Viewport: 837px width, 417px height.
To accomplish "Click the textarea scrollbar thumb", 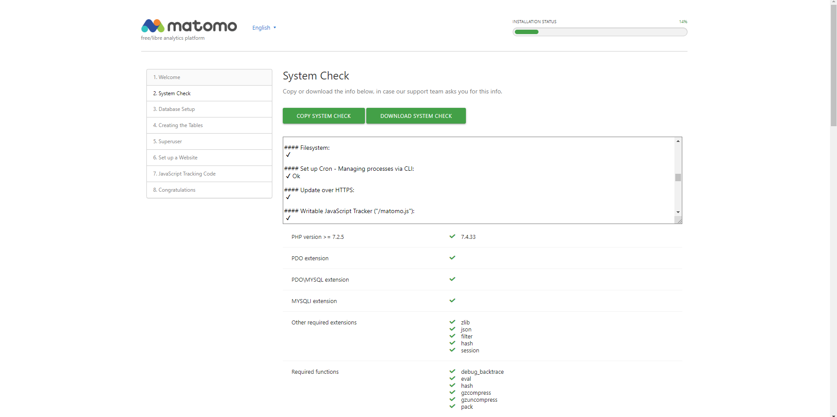I will pos(678,177).
